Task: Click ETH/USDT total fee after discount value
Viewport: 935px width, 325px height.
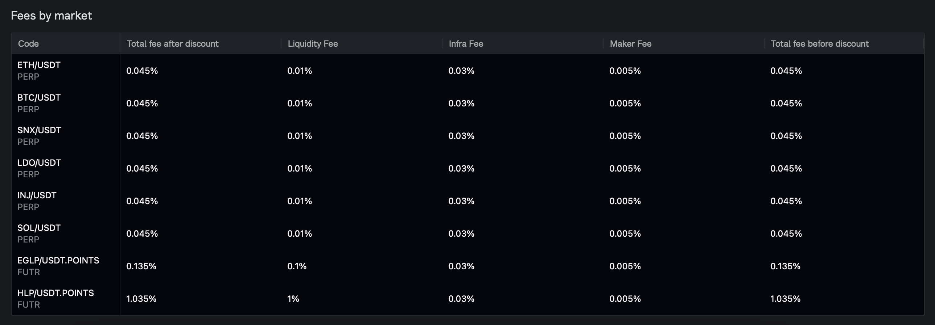Action: click(x=142, y=71)
